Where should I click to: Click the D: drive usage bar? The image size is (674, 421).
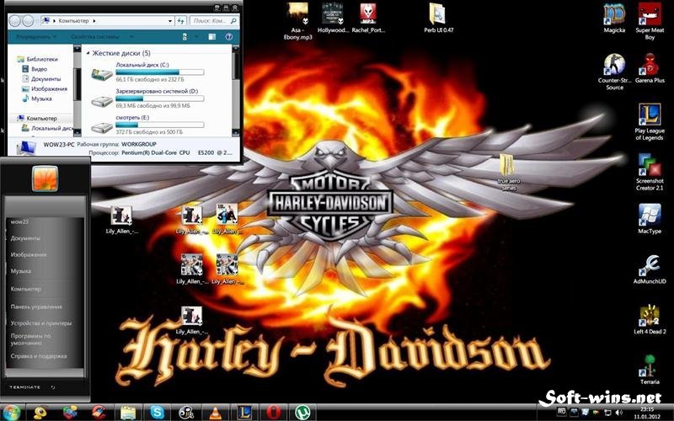pos(159,99)
